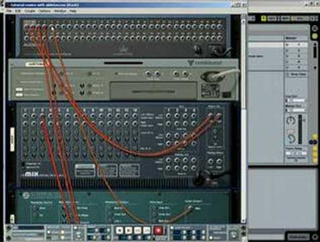The width and height of the screenshot is (320, 242).
Task: Click the Matrix jack with cable at right
Action: click(x=190, y=208)
